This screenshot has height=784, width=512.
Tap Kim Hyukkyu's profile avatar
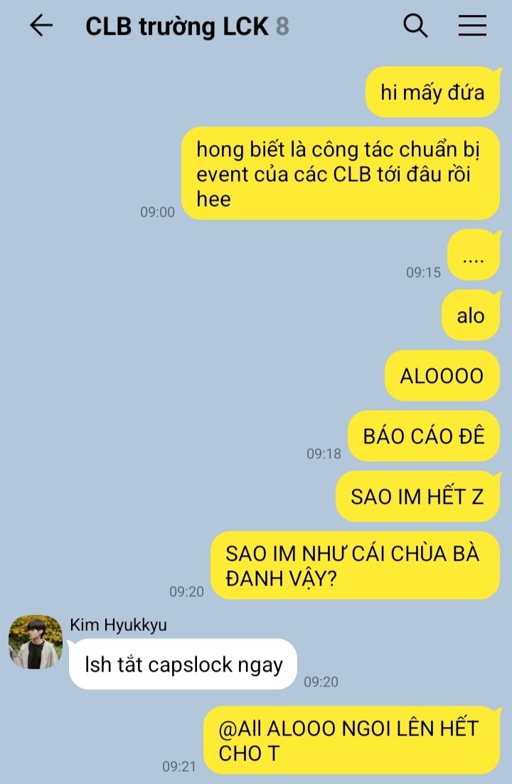pos(36,642)
